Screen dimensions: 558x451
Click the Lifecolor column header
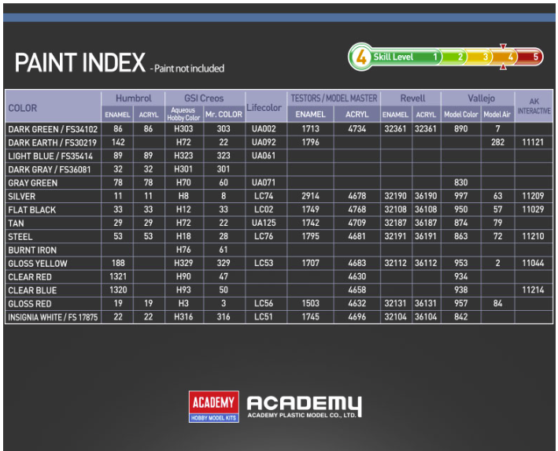click(x=264, y=108)
